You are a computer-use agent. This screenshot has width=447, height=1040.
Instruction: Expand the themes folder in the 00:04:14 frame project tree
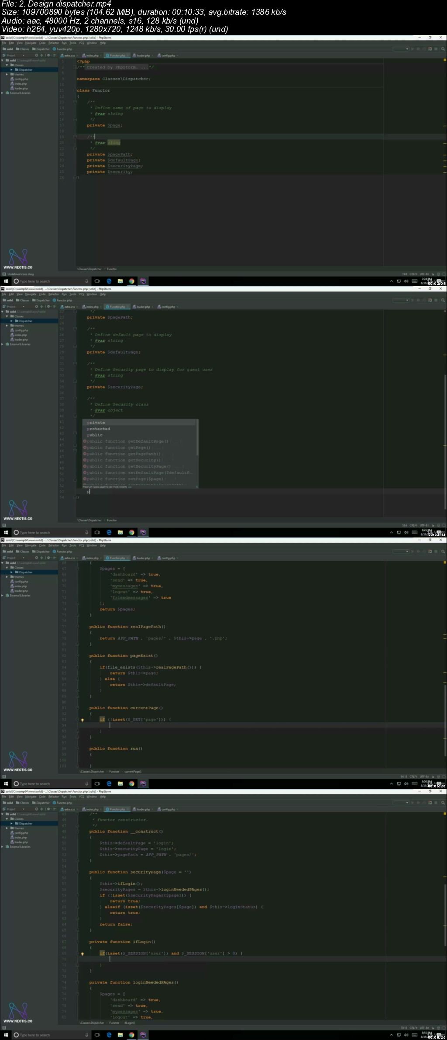[x=7, y=326]
